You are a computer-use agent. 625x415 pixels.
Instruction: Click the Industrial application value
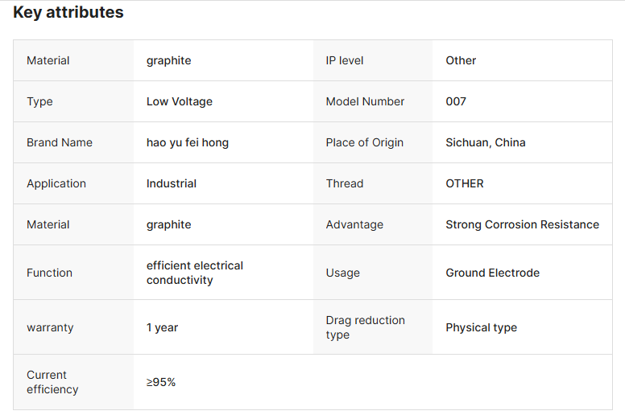[171, 183]
